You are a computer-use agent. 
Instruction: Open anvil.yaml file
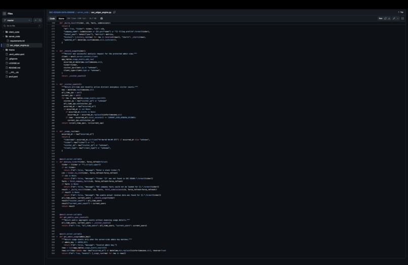[x=13, y=77]
